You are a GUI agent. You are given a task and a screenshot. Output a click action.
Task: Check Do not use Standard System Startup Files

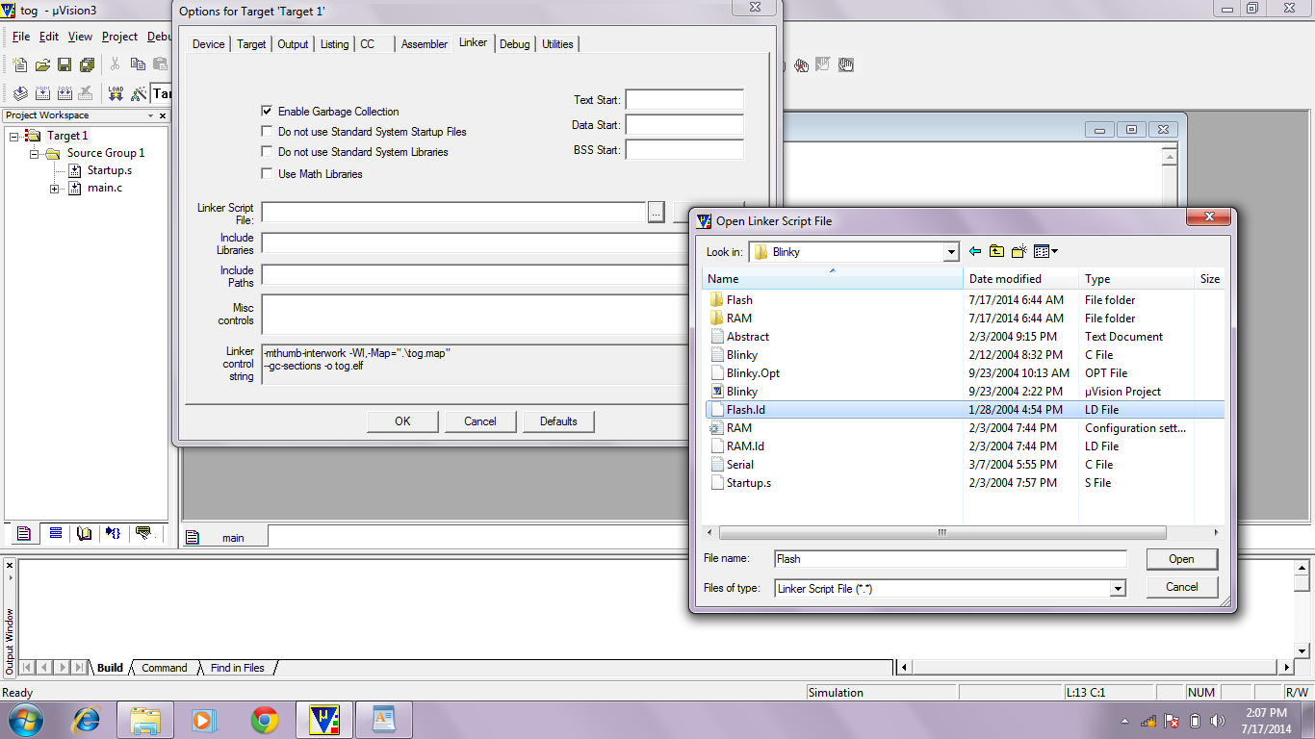point(268,131)
